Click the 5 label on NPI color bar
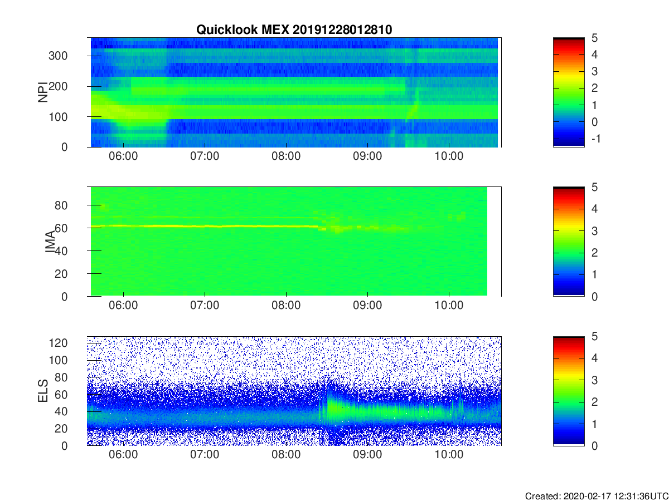The height and width of the screenshot is (501, 669). pyautogui.click(x=594, y=38)
